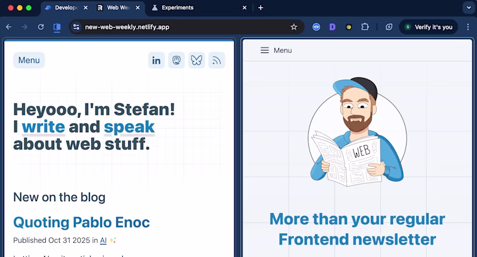Open hamburger Menu in right pane
The width and height of the screenshot is (477, 257).
[x=276, y=51]
